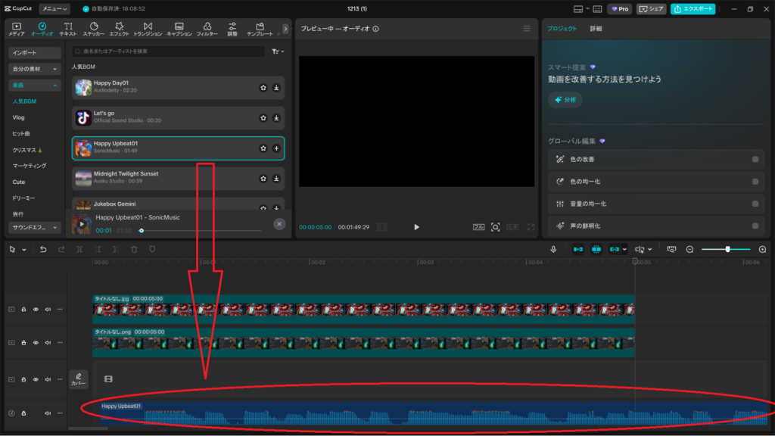Switch to the 詳細 tab
775x436 pixels.
pos(596,29)
